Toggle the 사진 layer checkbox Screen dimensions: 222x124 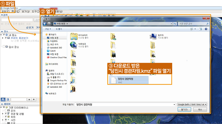tap(6, 120)
